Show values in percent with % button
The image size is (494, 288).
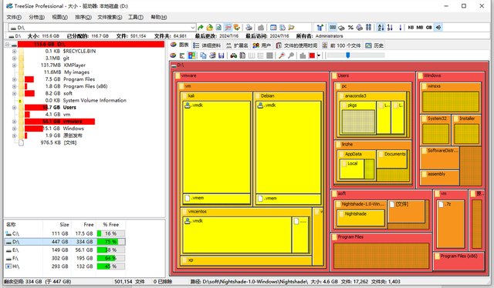click(350, 28)
